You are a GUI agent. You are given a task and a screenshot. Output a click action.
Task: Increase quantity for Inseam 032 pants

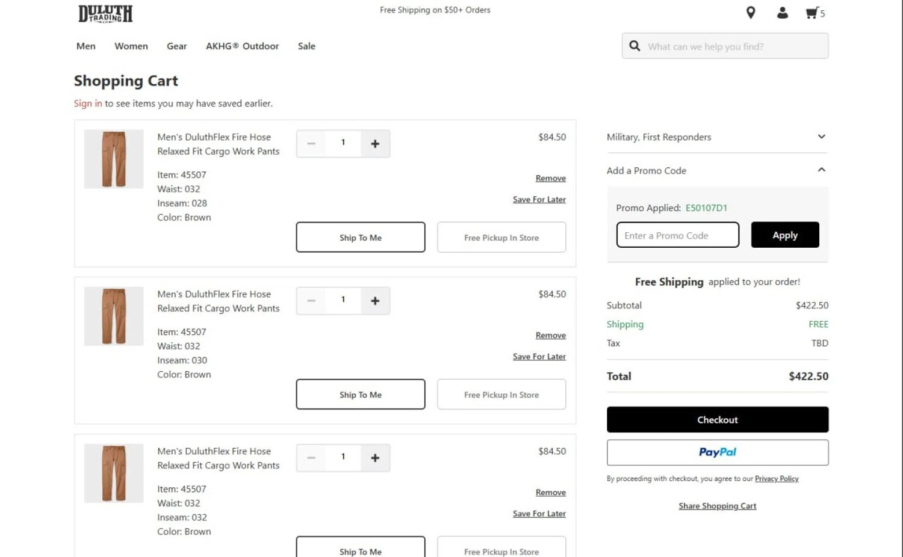[x=375, y=458]
